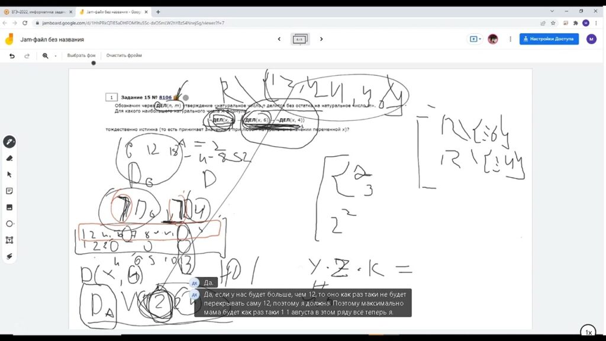Go to the next frame

pos(321,39)
